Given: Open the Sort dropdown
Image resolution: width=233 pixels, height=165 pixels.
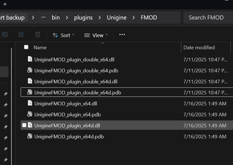Looking at the screenshot, I should (63, 35).
